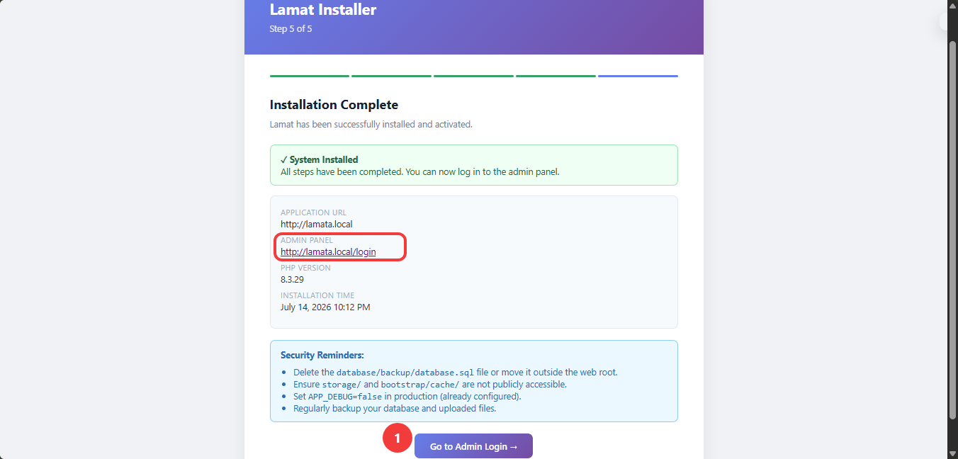This screenshot has width=958, height=459.
Task: Click the Lamat Installer header title
Action: (x=323, y=10)
